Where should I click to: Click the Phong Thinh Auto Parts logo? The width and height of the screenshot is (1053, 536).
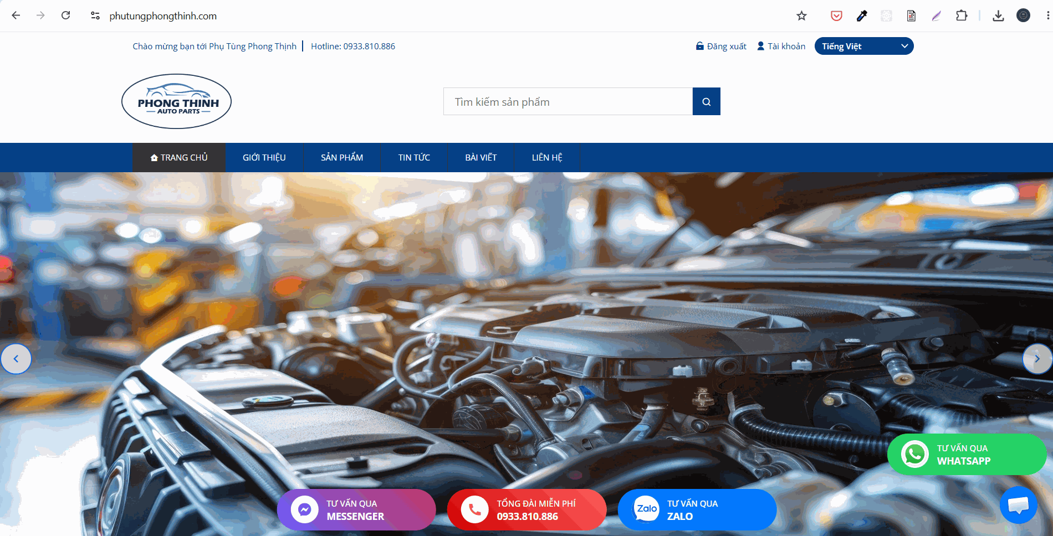point(176,101)
